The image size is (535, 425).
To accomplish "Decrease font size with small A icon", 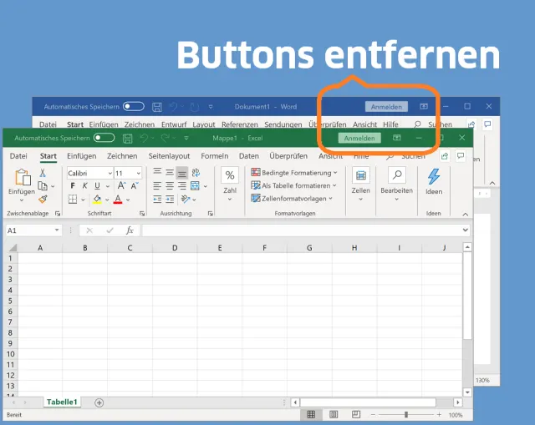I will pos(135,185).
